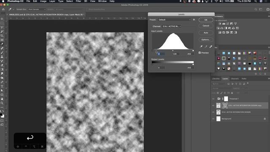Hide the Threshold 1 layer
Screen dimensions: 270x152
tap(213, 99)
